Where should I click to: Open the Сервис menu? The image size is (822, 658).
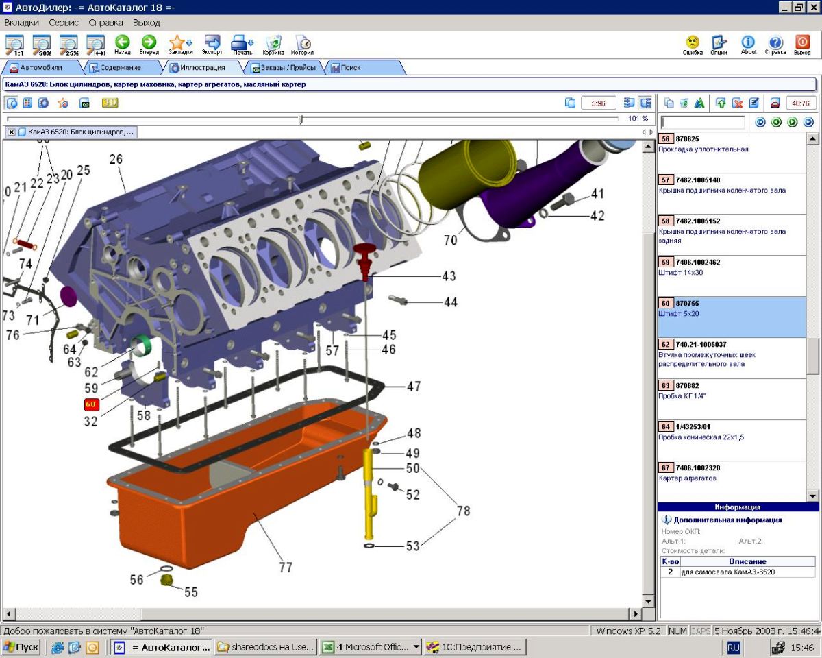[x=64, y=23]
